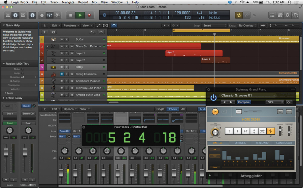
Task: Open the Navigate menu in menu bar
Action: point(68,2)
